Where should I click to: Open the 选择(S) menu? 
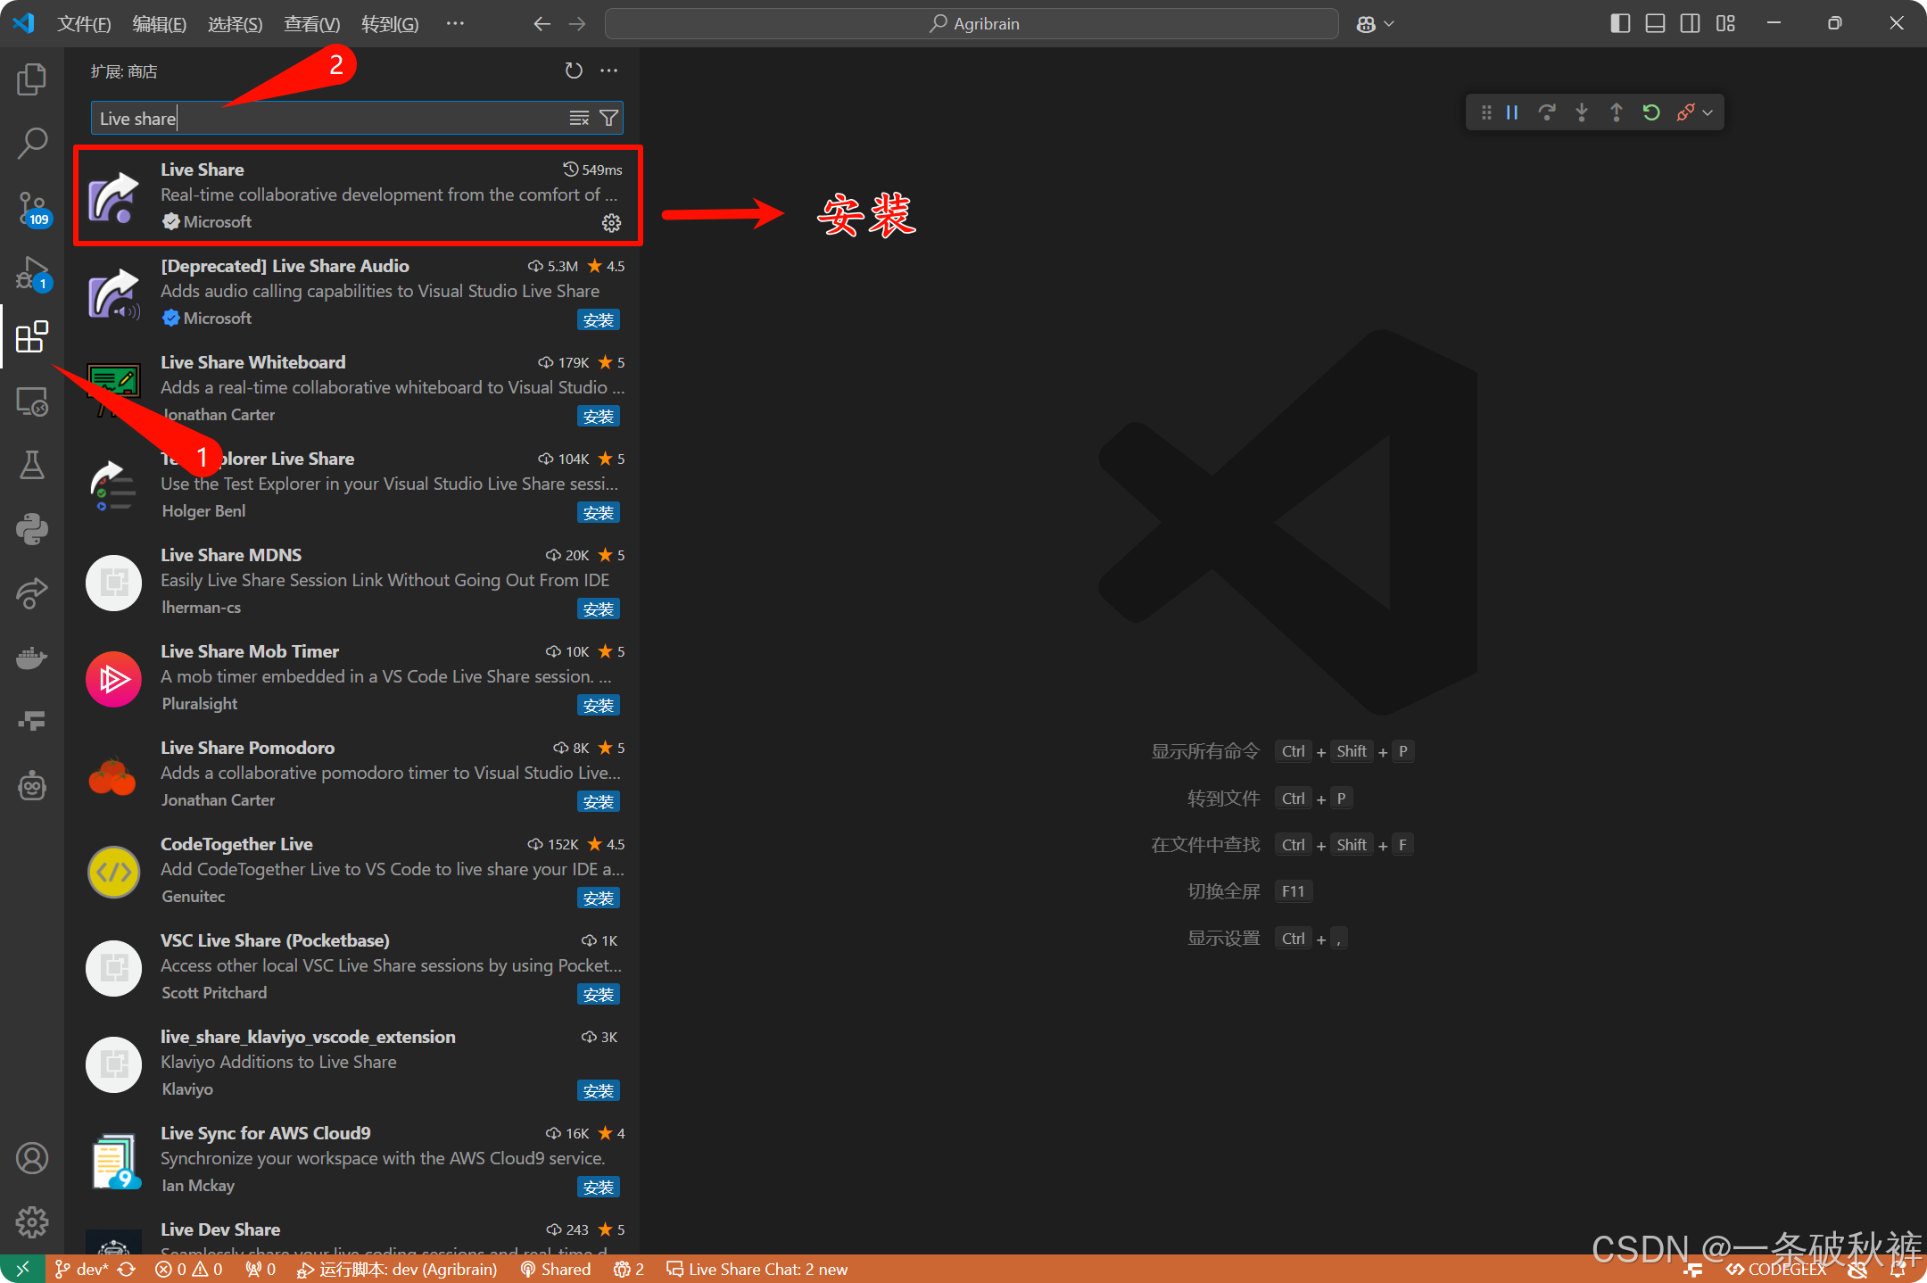(236, 24)
